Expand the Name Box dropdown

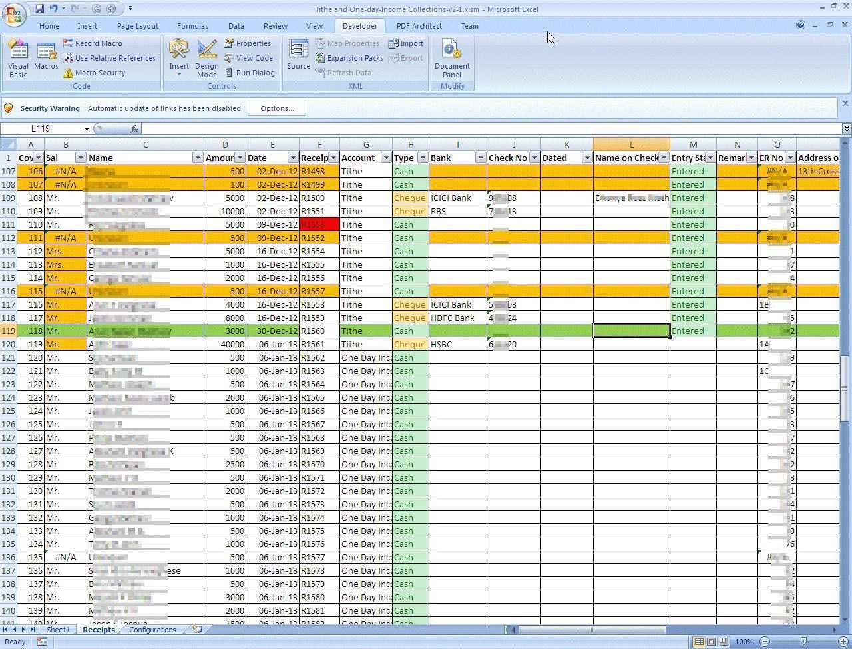point(87,129)
